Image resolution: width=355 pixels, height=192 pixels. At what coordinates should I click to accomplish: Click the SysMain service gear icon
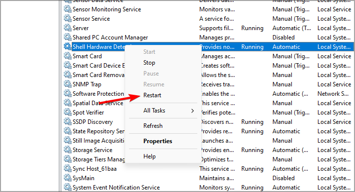pyautogui.click(x=67, y=178)
